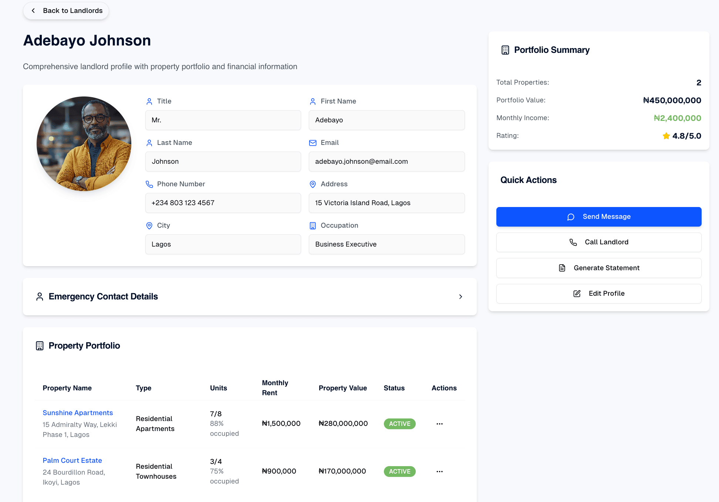Expand the Emergency Contact Details section
719x502 pixels.
[461, 296]
